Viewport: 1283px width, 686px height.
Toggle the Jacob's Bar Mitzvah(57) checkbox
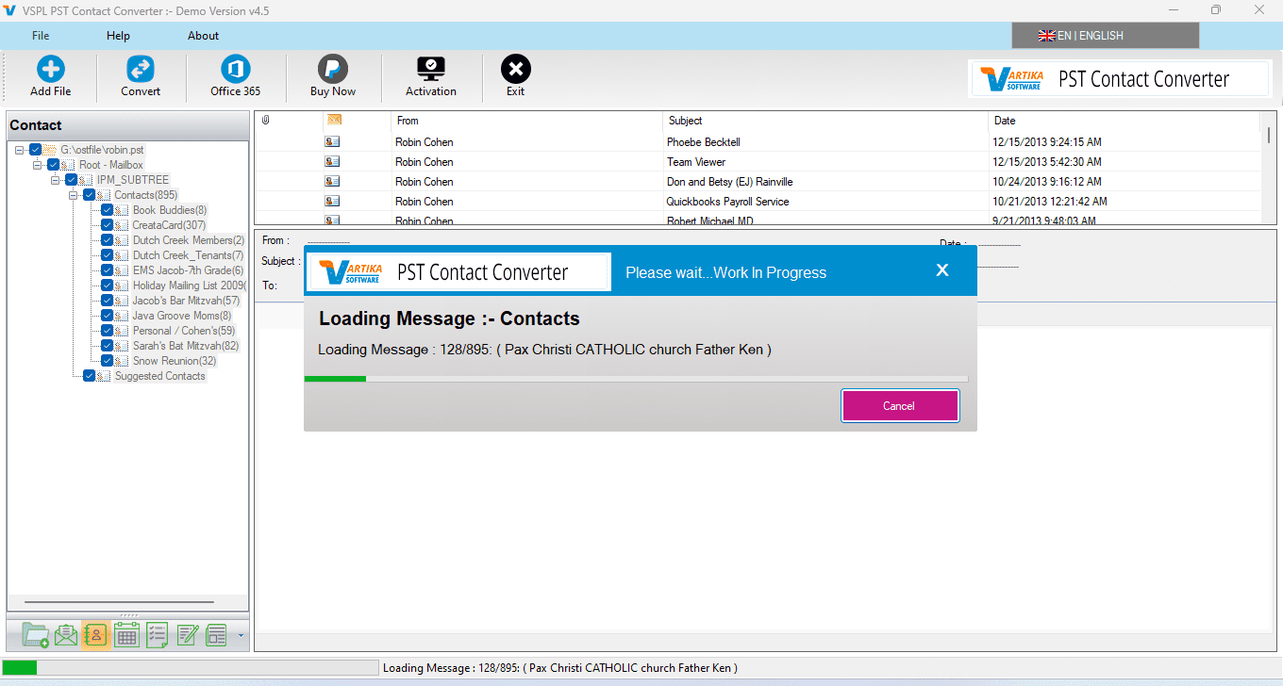pyautogui.click(x=107, y=301)
